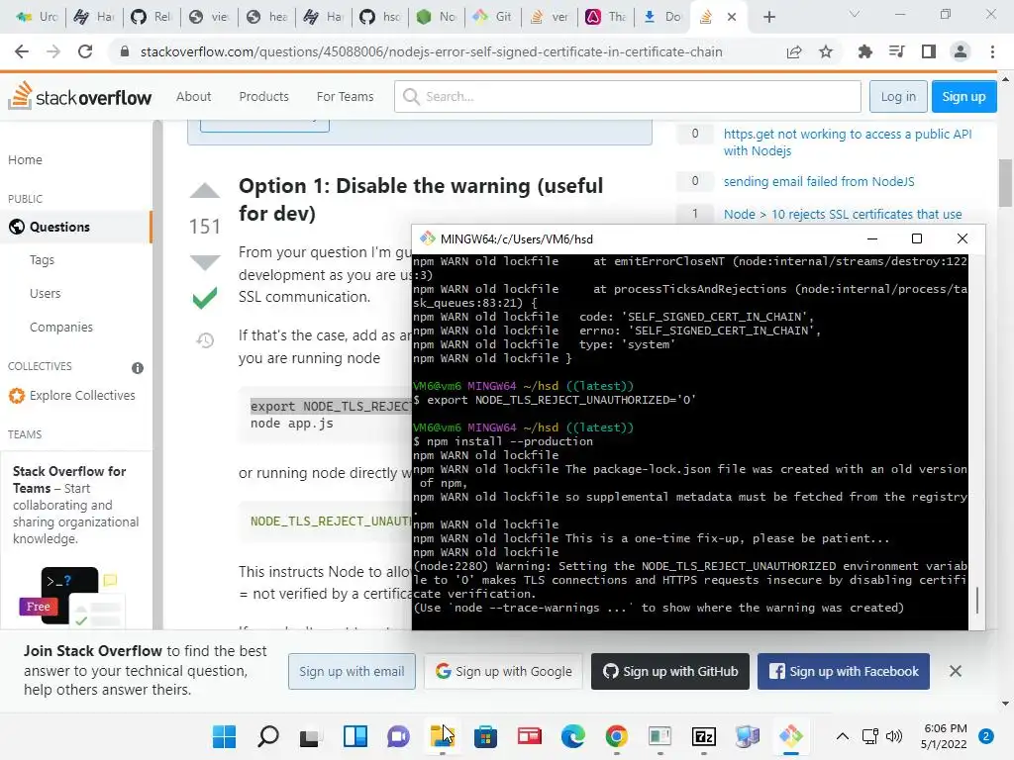Reload the Stack Overflow page
Image resolution: width=1014 pixels, height=760 pixels.
pyautogui.click(x=85, y=51)
